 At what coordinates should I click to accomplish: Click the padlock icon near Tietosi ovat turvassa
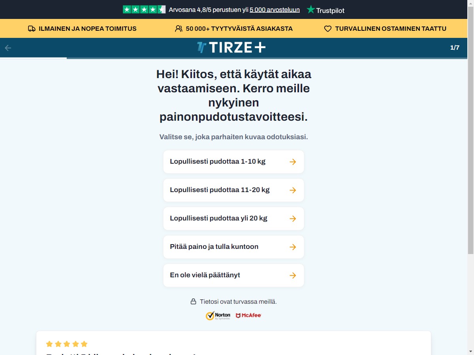pos(193,302)
